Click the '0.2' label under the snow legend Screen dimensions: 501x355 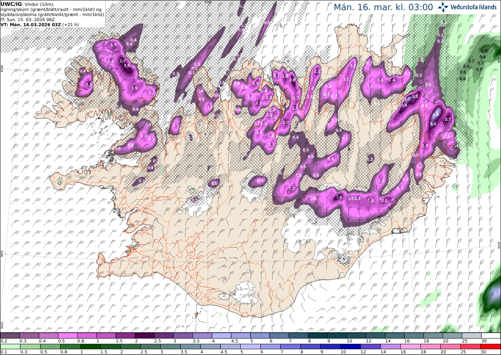coord(3,341)
